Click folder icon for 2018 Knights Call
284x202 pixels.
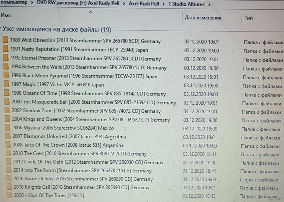pos(9,186)
